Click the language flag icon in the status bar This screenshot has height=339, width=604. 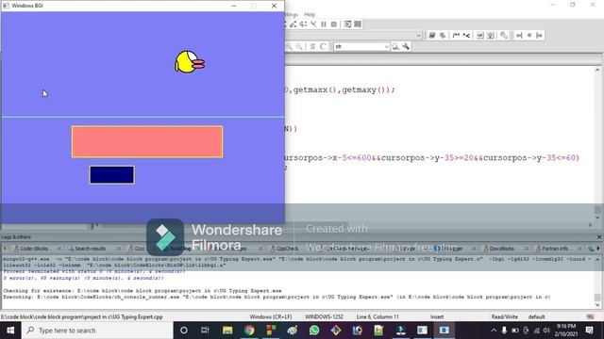point(590,317)
